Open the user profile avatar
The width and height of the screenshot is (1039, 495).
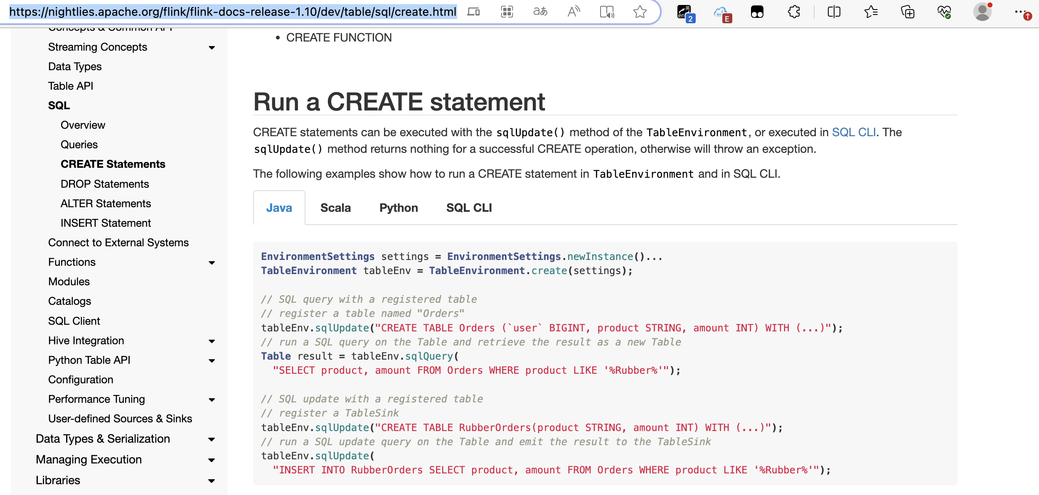click(982, 12)
